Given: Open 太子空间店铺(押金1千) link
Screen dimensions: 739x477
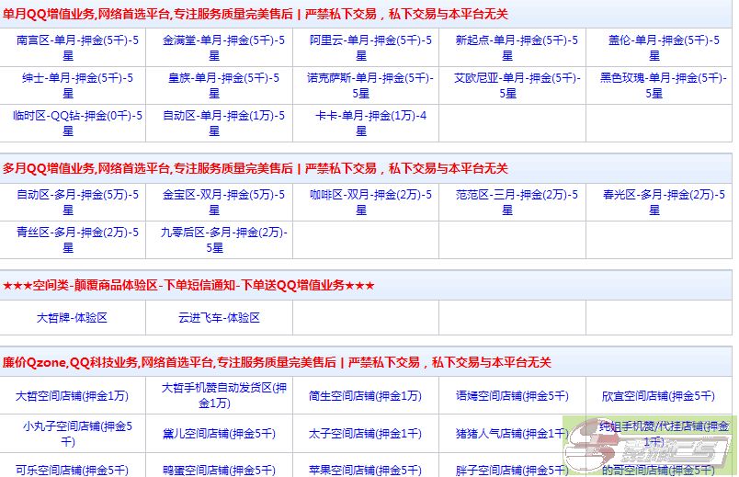Looking at the screenshot, I should tap(365, 434).
